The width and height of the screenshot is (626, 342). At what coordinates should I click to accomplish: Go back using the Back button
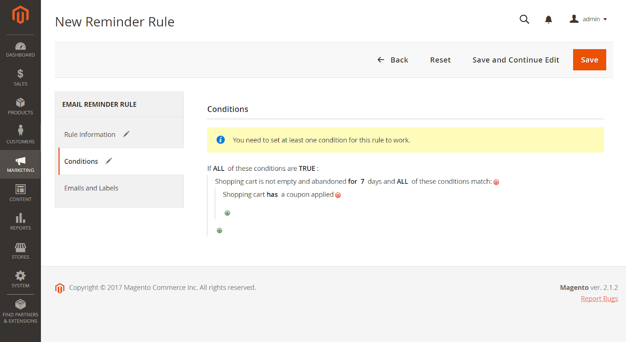click(x=393, y=60)
